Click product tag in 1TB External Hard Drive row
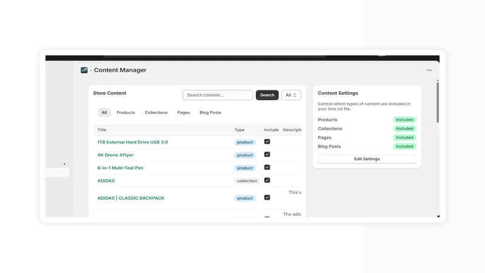Image resolution: width=485 pixels, height=273 pixels. click(x=245, y=143)
